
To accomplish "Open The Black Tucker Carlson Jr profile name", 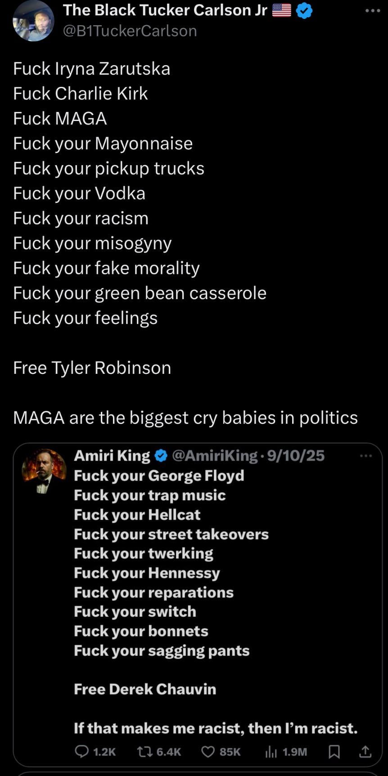I will (165, 10).
